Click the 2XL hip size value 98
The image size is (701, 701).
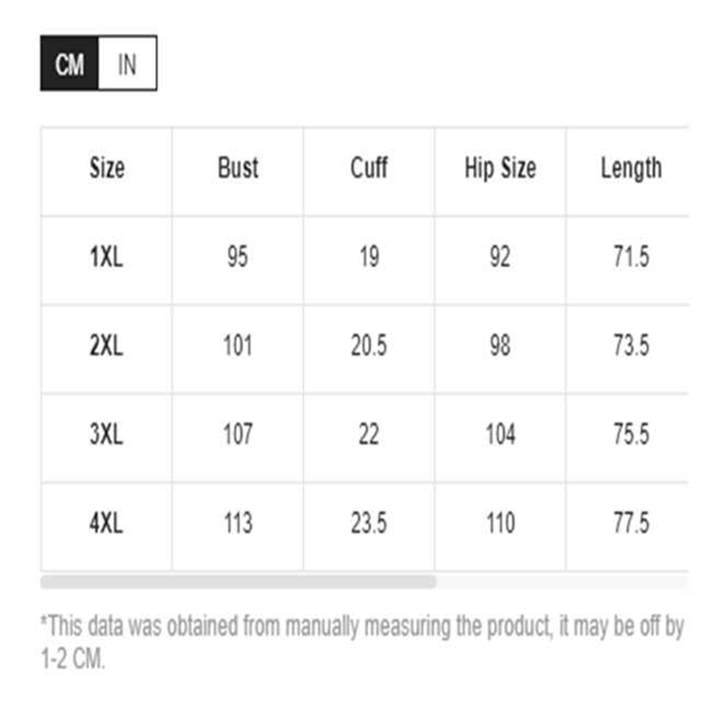(500, 346)
